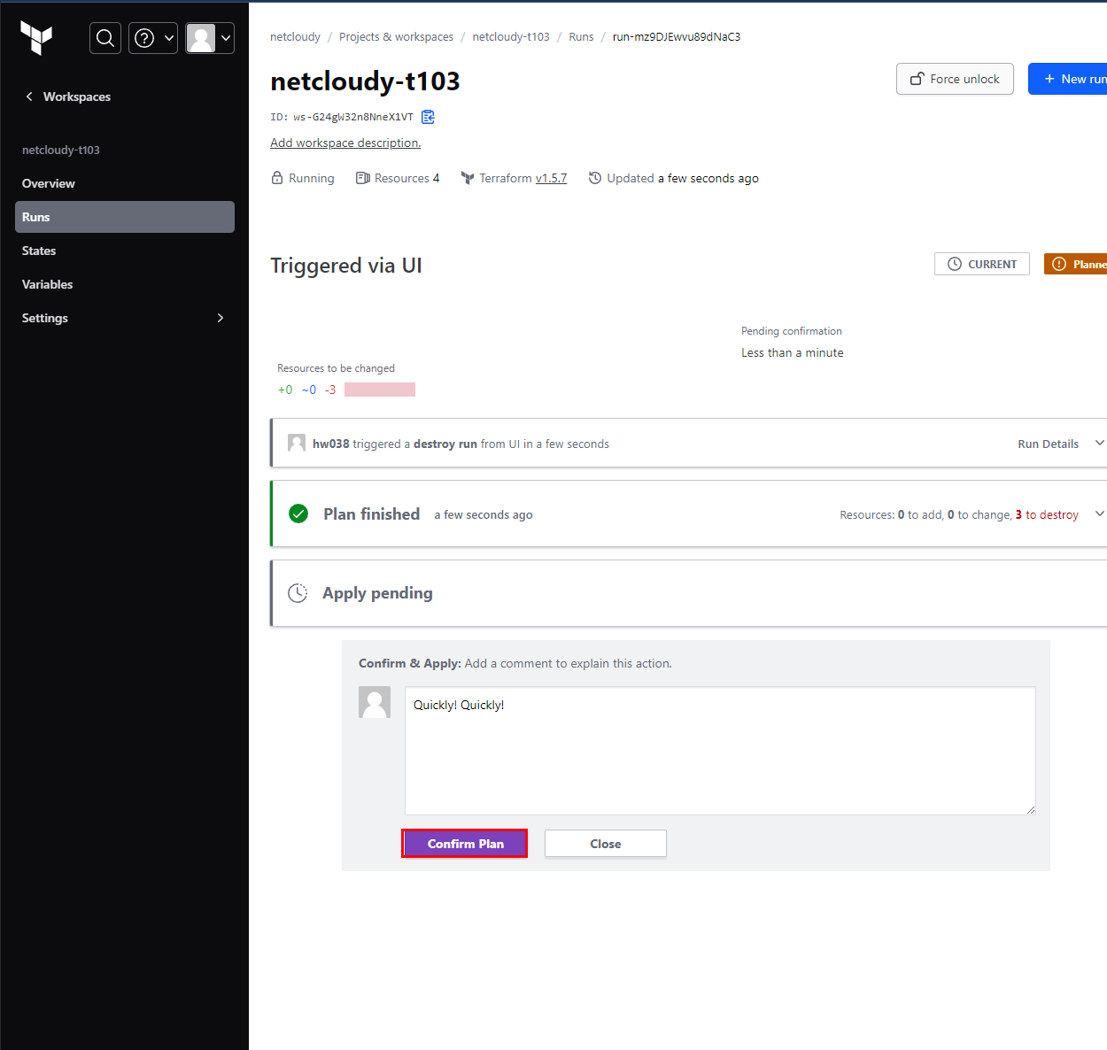Image resolution: width=1107 pixels, height=1050 pixels.
Task: Open Projects & workspaces breadcrumb
Action: click(x=396, y=36)
